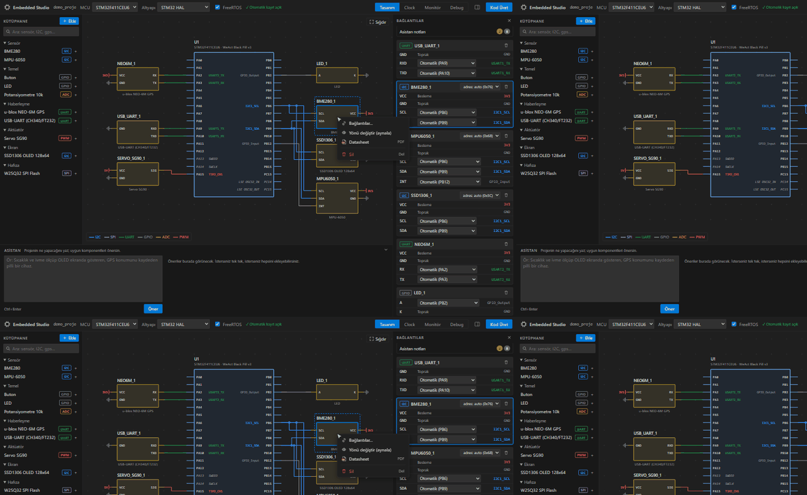Focus the library search field in lower-left window
This screenshot has height=495, width=807.
click(x=42, y=349)
